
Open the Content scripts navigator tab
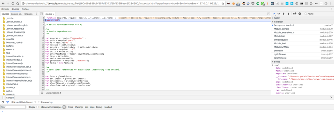pyautogui.click(x=17, y=14)
